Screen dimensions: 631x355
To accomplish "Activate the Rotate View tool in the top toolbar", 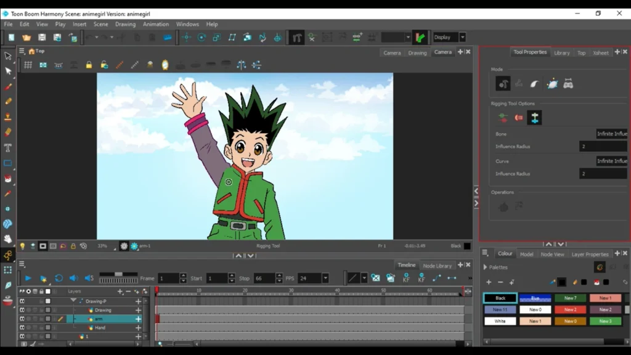I will (x=201, y=36).
